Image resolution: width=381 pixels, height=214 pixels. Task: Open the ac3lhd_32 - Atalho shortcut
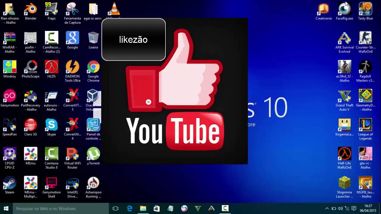point(344,71)
